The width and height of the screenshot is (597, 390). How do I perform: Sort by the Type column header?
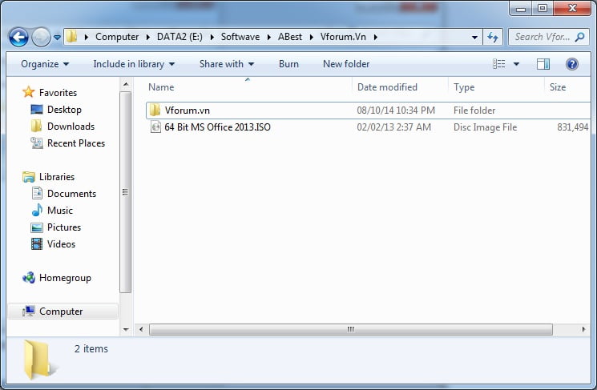coord(464,87)
